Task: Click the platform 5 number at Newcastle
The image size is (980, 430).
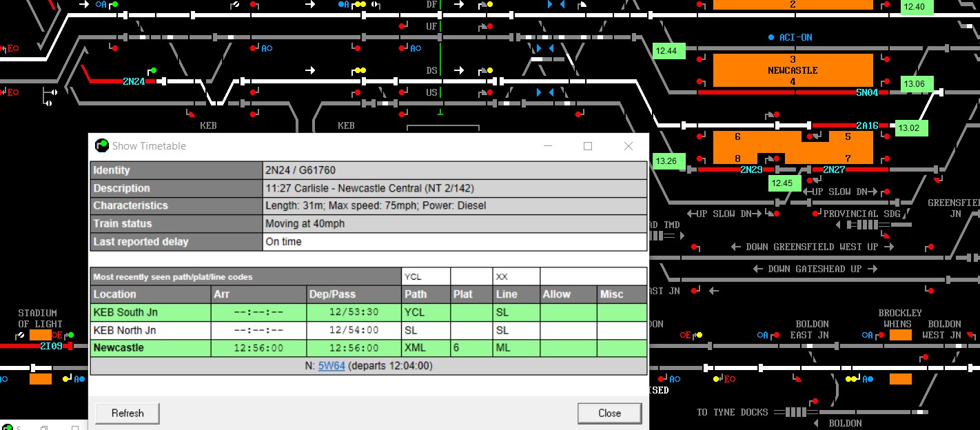Action: [x=848, y=137]
